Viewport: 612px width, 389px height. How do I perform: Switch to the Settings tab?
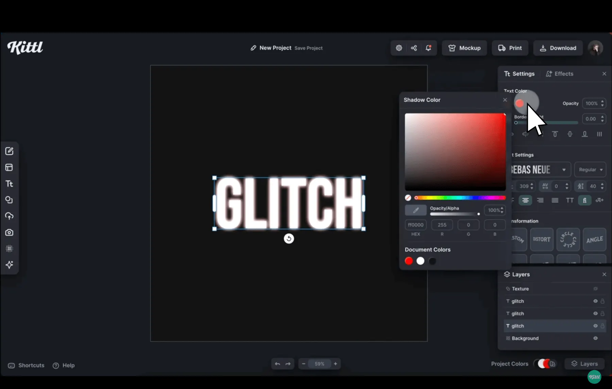coord(520,74)
